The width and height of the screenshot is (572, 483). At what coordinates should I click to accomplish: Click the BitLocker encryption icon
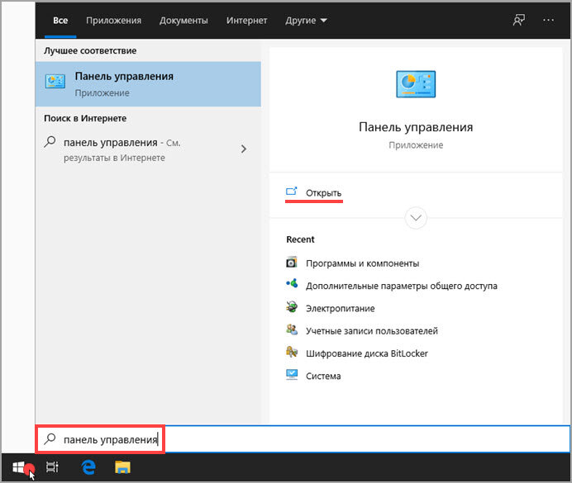[292, 353]
